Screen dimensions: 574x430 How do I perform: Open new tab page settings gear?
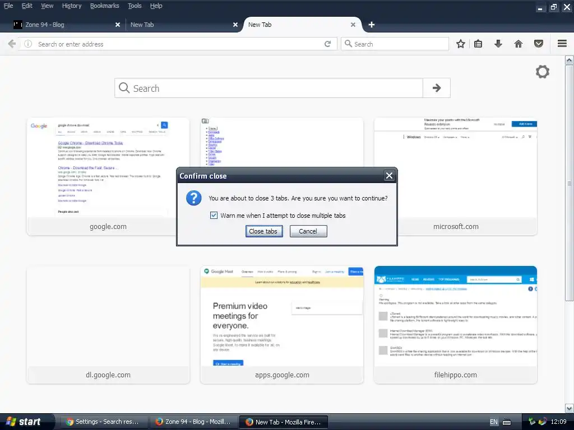point(543,72)
